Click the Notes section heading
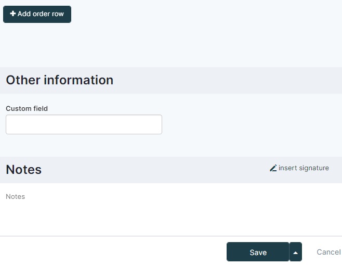 click(23, 170)
